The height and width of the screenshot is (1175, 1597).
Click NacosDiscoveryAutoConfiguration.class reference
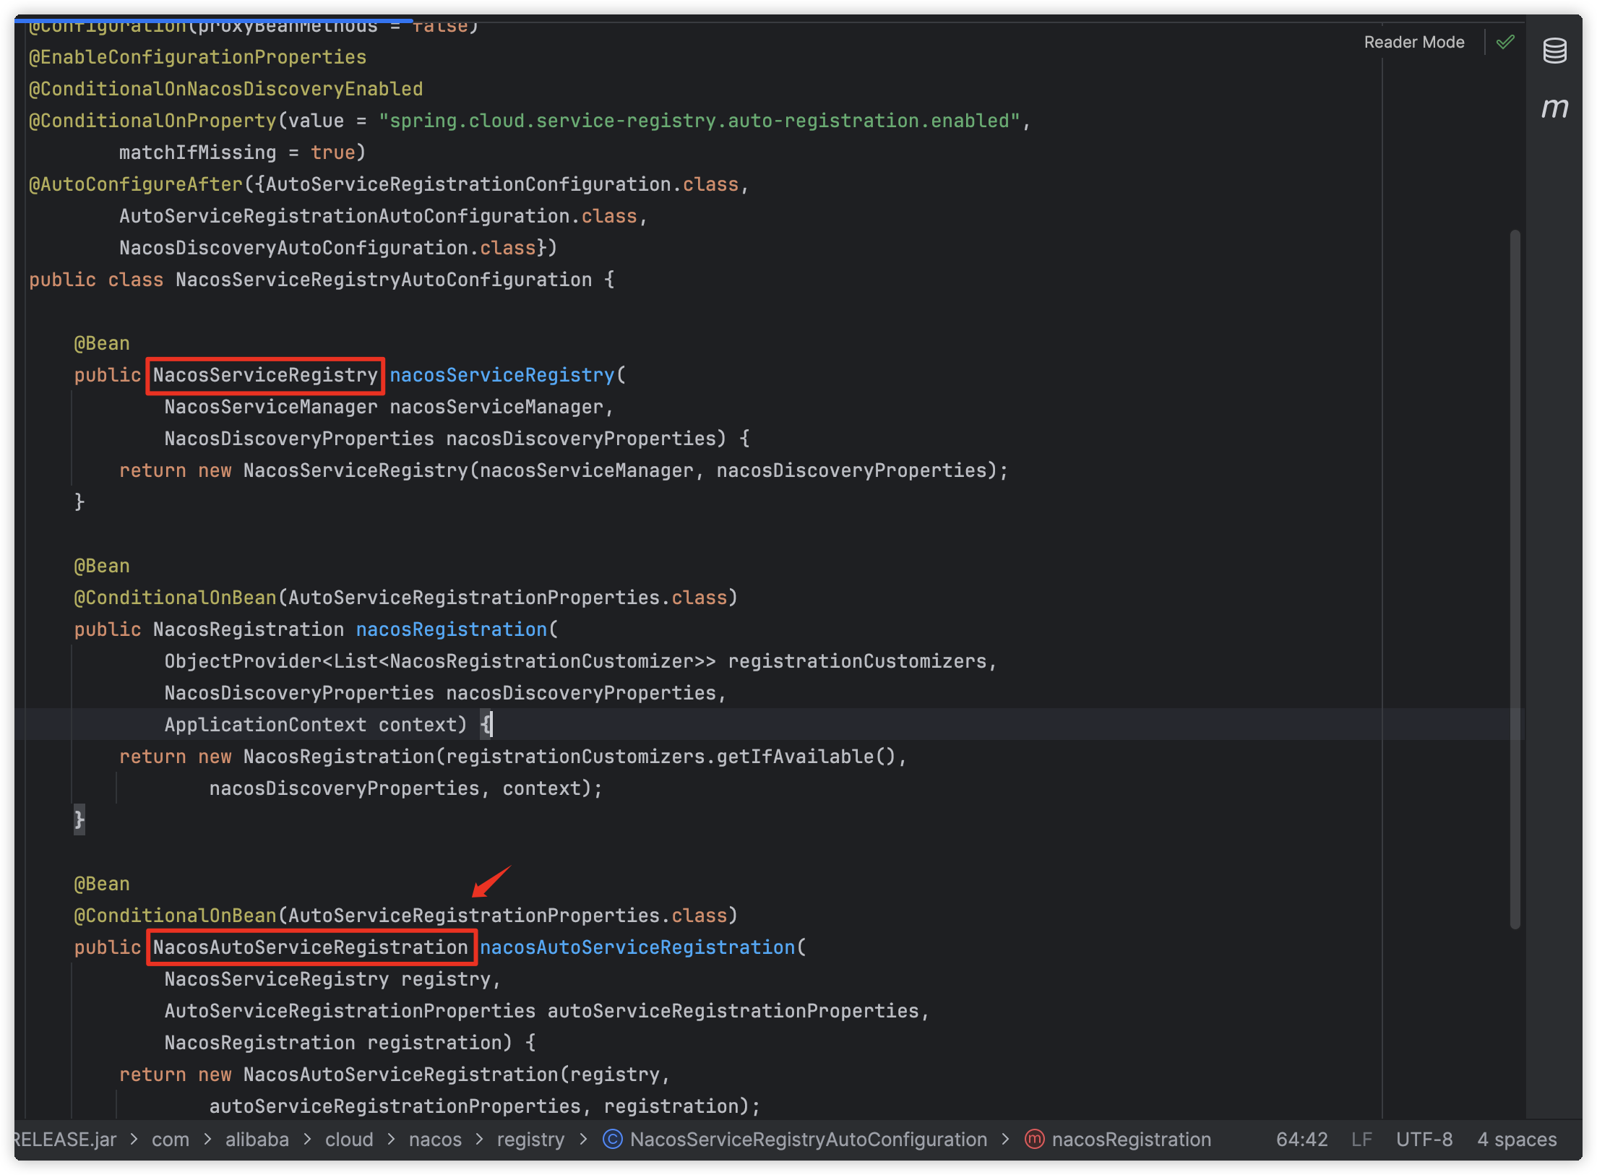point(327,247)
